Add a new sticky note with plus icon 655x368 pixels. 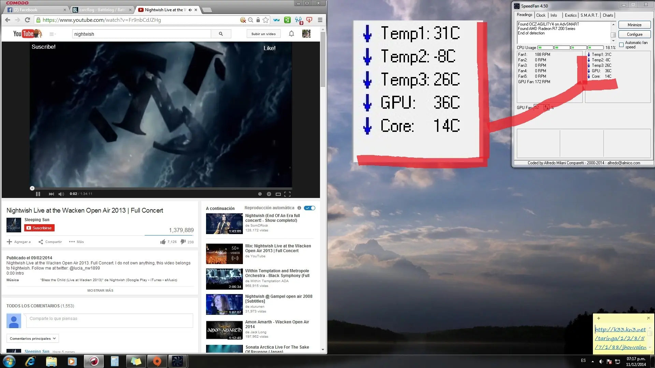[x=598, y=318]
